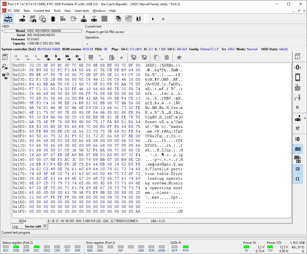Click the Current test progress bar
The height and width of the screenshot is (254, 307).
[x=153, y=237]
